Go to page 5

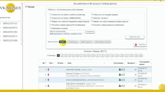click(73, 55)
